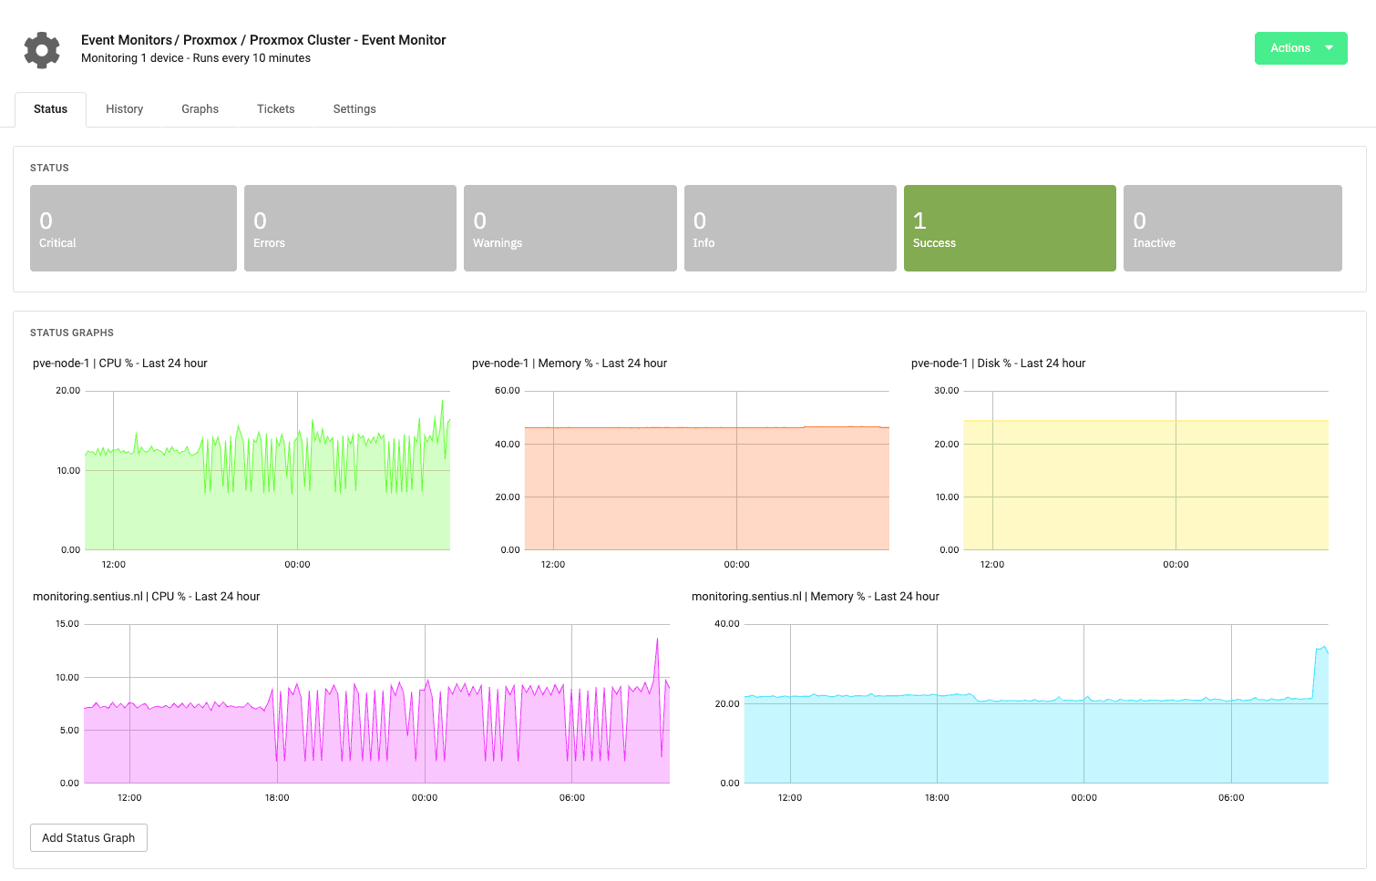Image resolution: width=1376 pixels, height=881 pixels.
Task: Click the Add Status Graph button
Action: tap(88, 837)
